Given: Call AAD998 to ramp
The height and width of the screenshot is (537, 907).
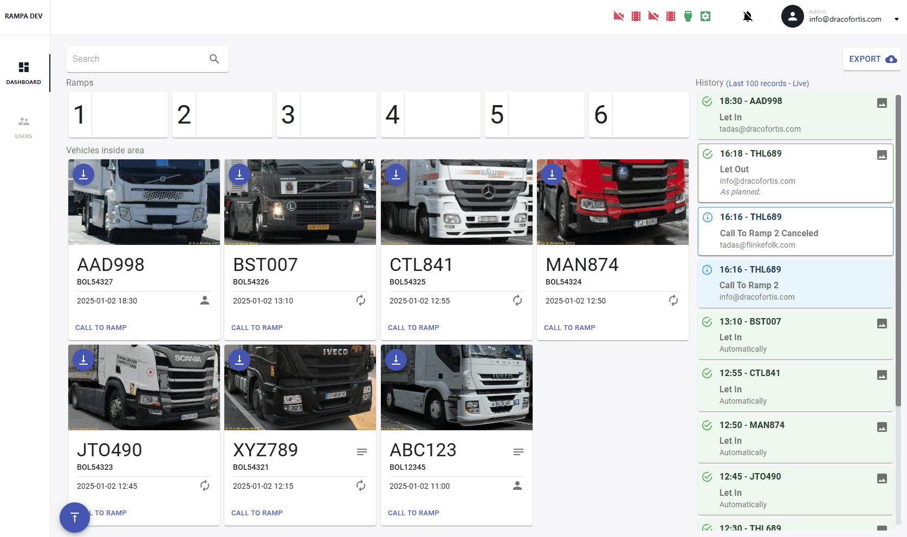Looking at the screenshot, I should pos(101,328).
